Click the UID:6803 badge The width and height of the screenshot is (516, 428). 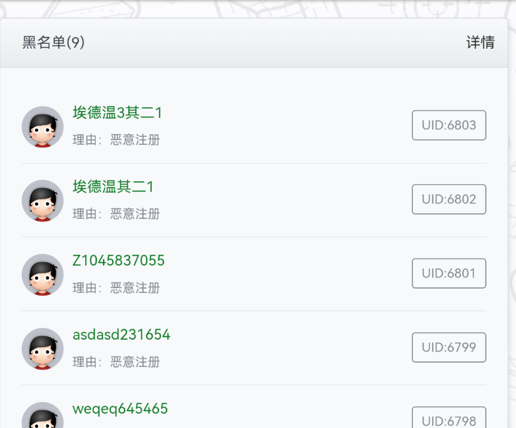[x=449, y=125]
